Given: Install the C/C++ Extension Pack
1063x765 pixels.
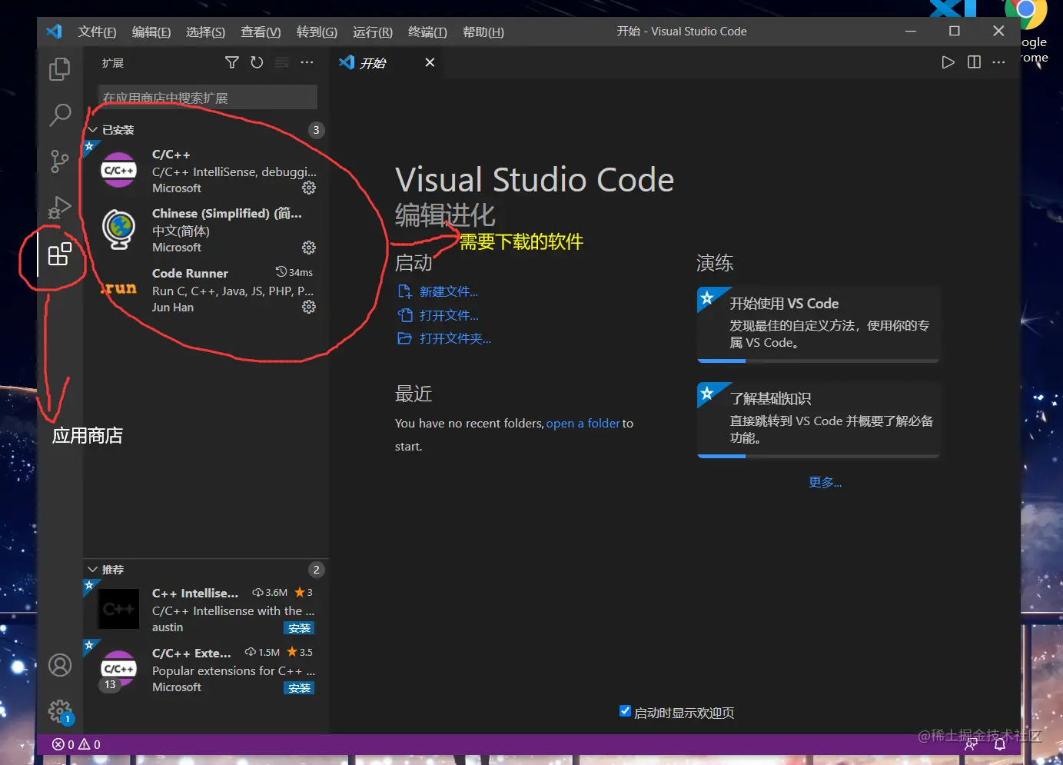Looking at the screenshot, I should [x=299, y=688].
